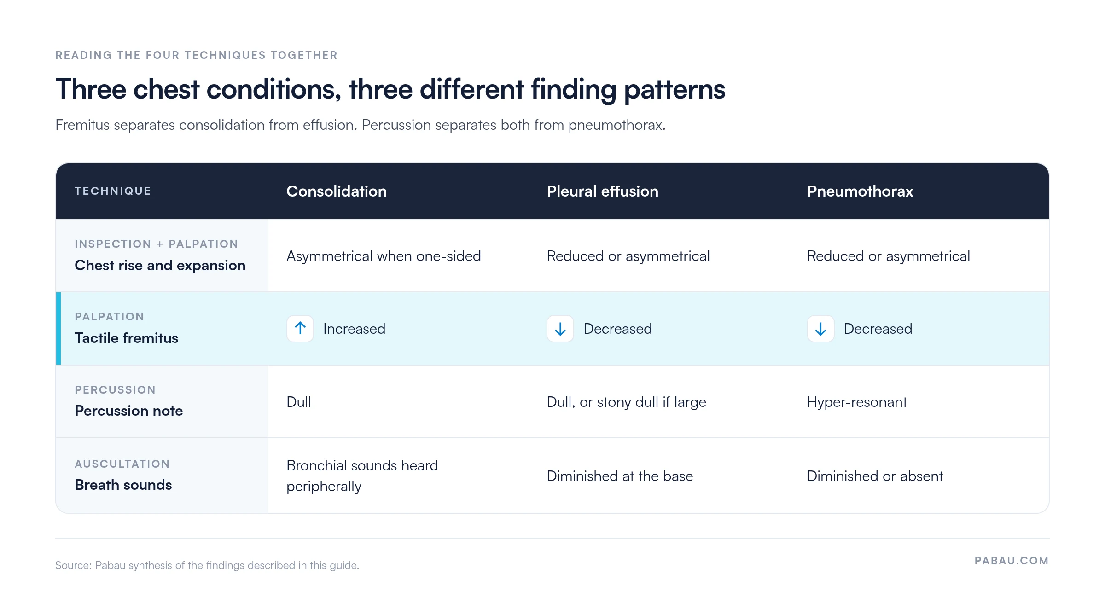Click the Breath sounds row label

click(x=123, y=485)
